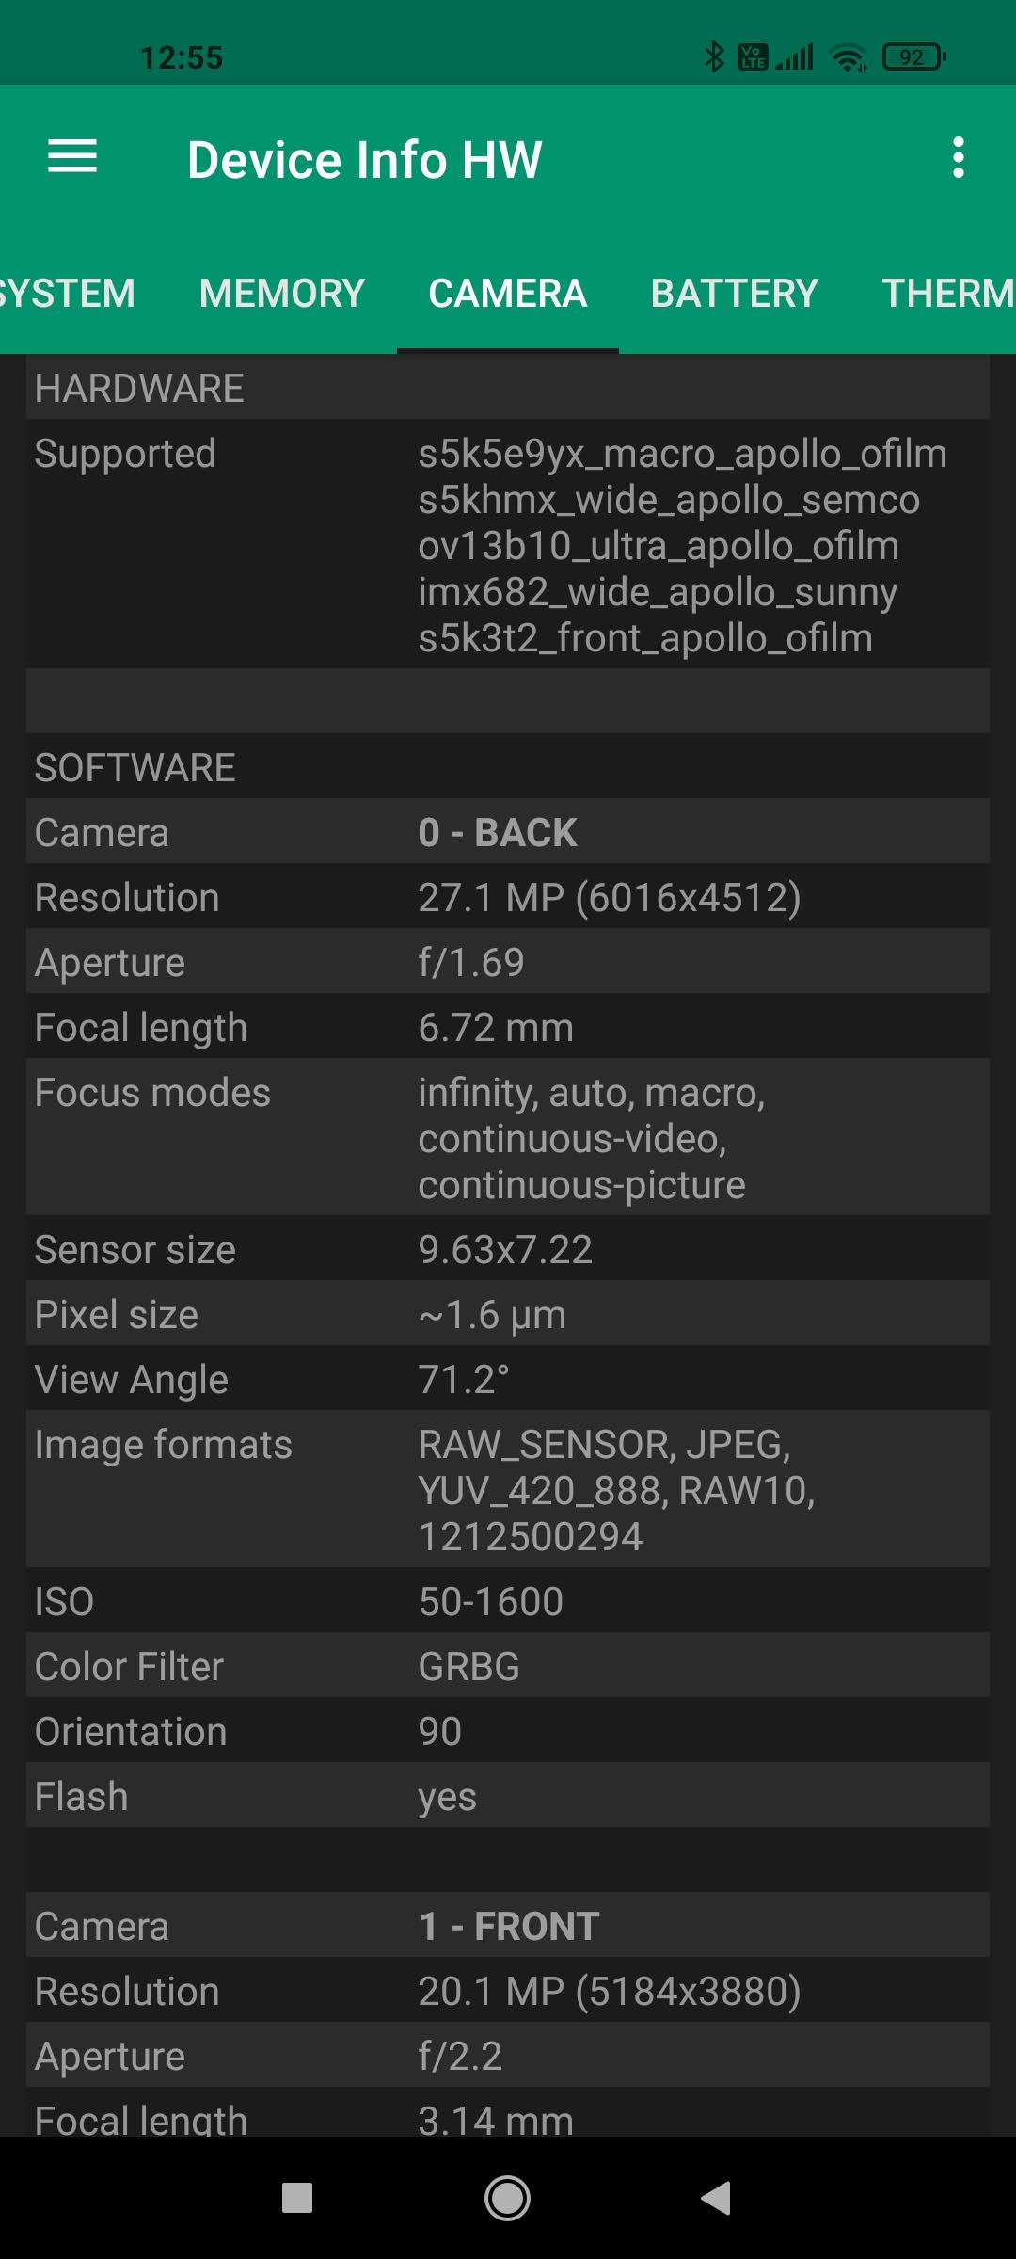Tap the Color Filter GRBG row
The image size is (1016, 2259).
pyautogui.click(x=508, y=1666)
